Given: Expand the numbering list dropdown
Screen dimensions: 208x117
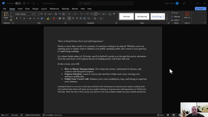Looking at the screenshot, I should [78, 14].
